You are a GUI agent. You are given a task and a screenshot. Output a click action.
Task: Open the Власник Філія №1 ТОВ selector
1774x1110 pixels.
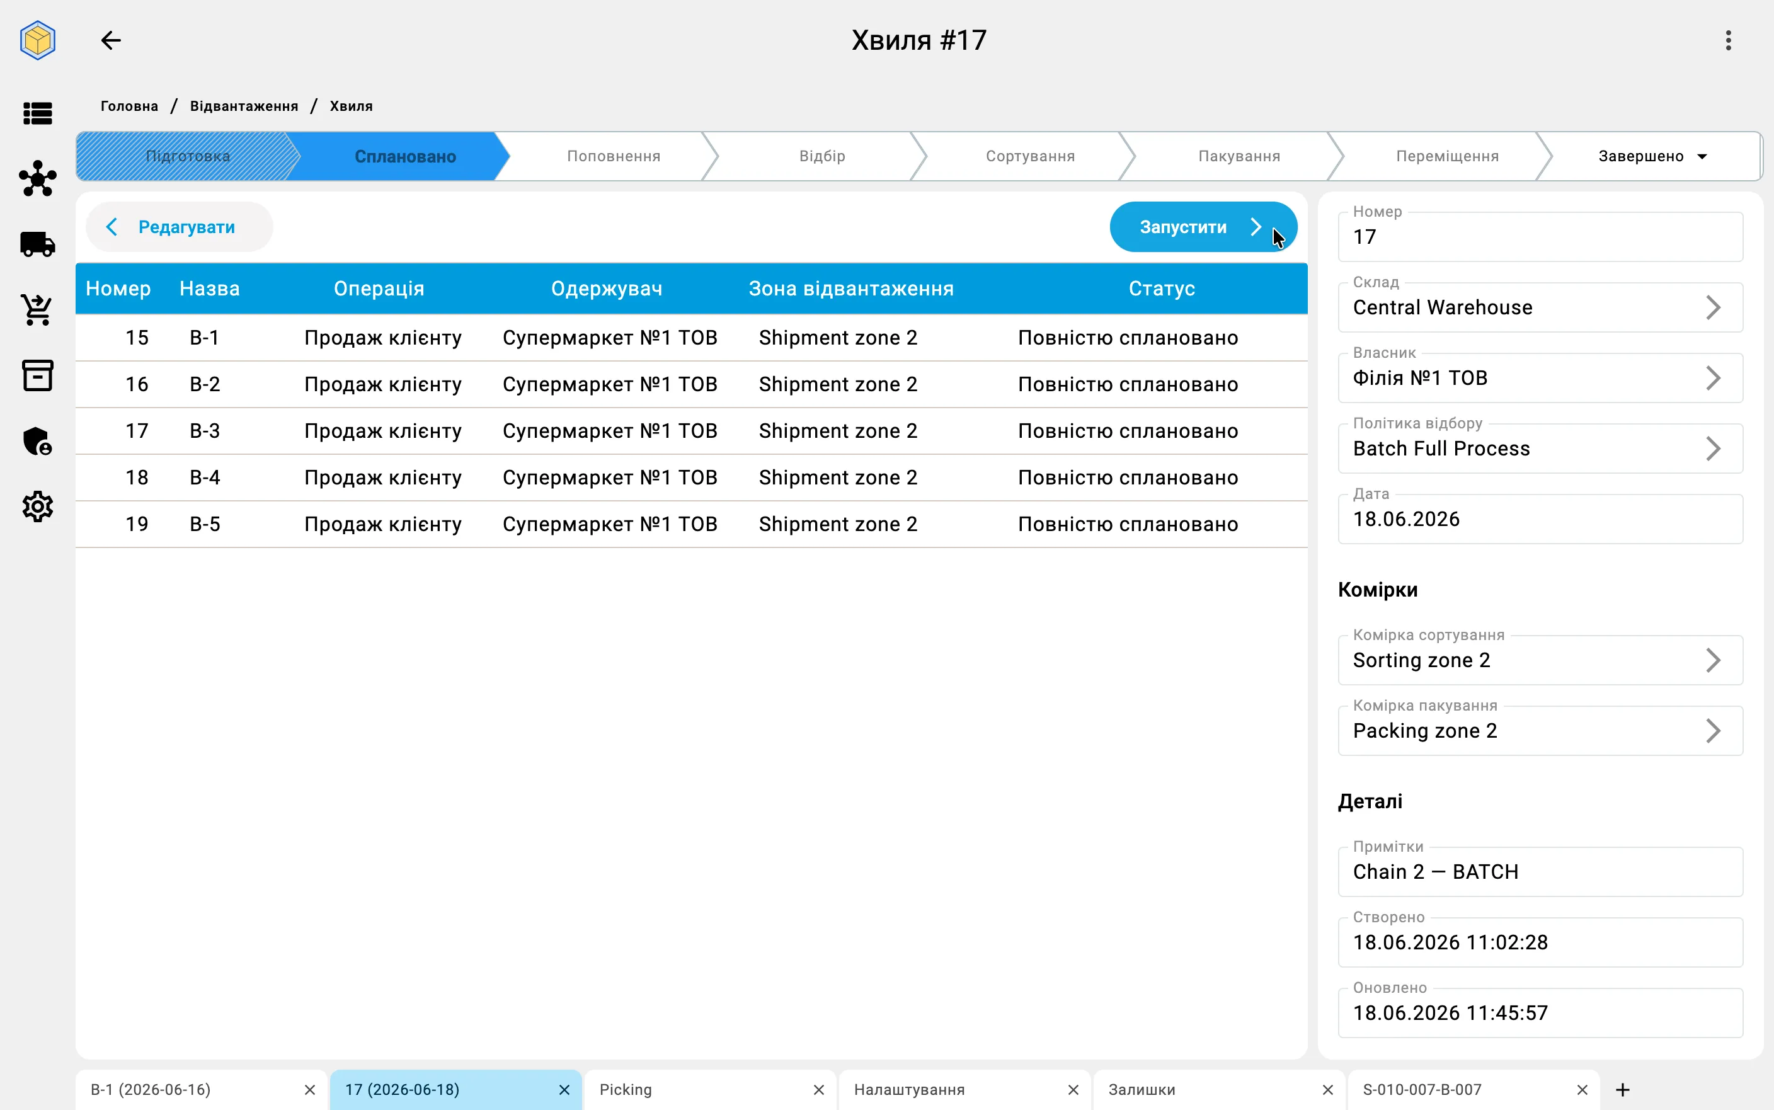pyautogui.click(x=1540, y=378)
